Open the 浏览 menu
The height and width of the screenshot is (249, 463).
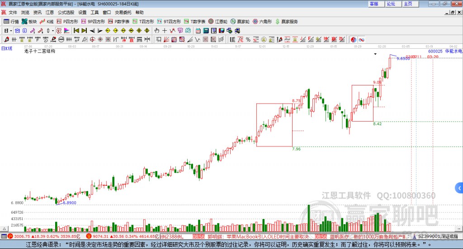(x=25, y=12)
